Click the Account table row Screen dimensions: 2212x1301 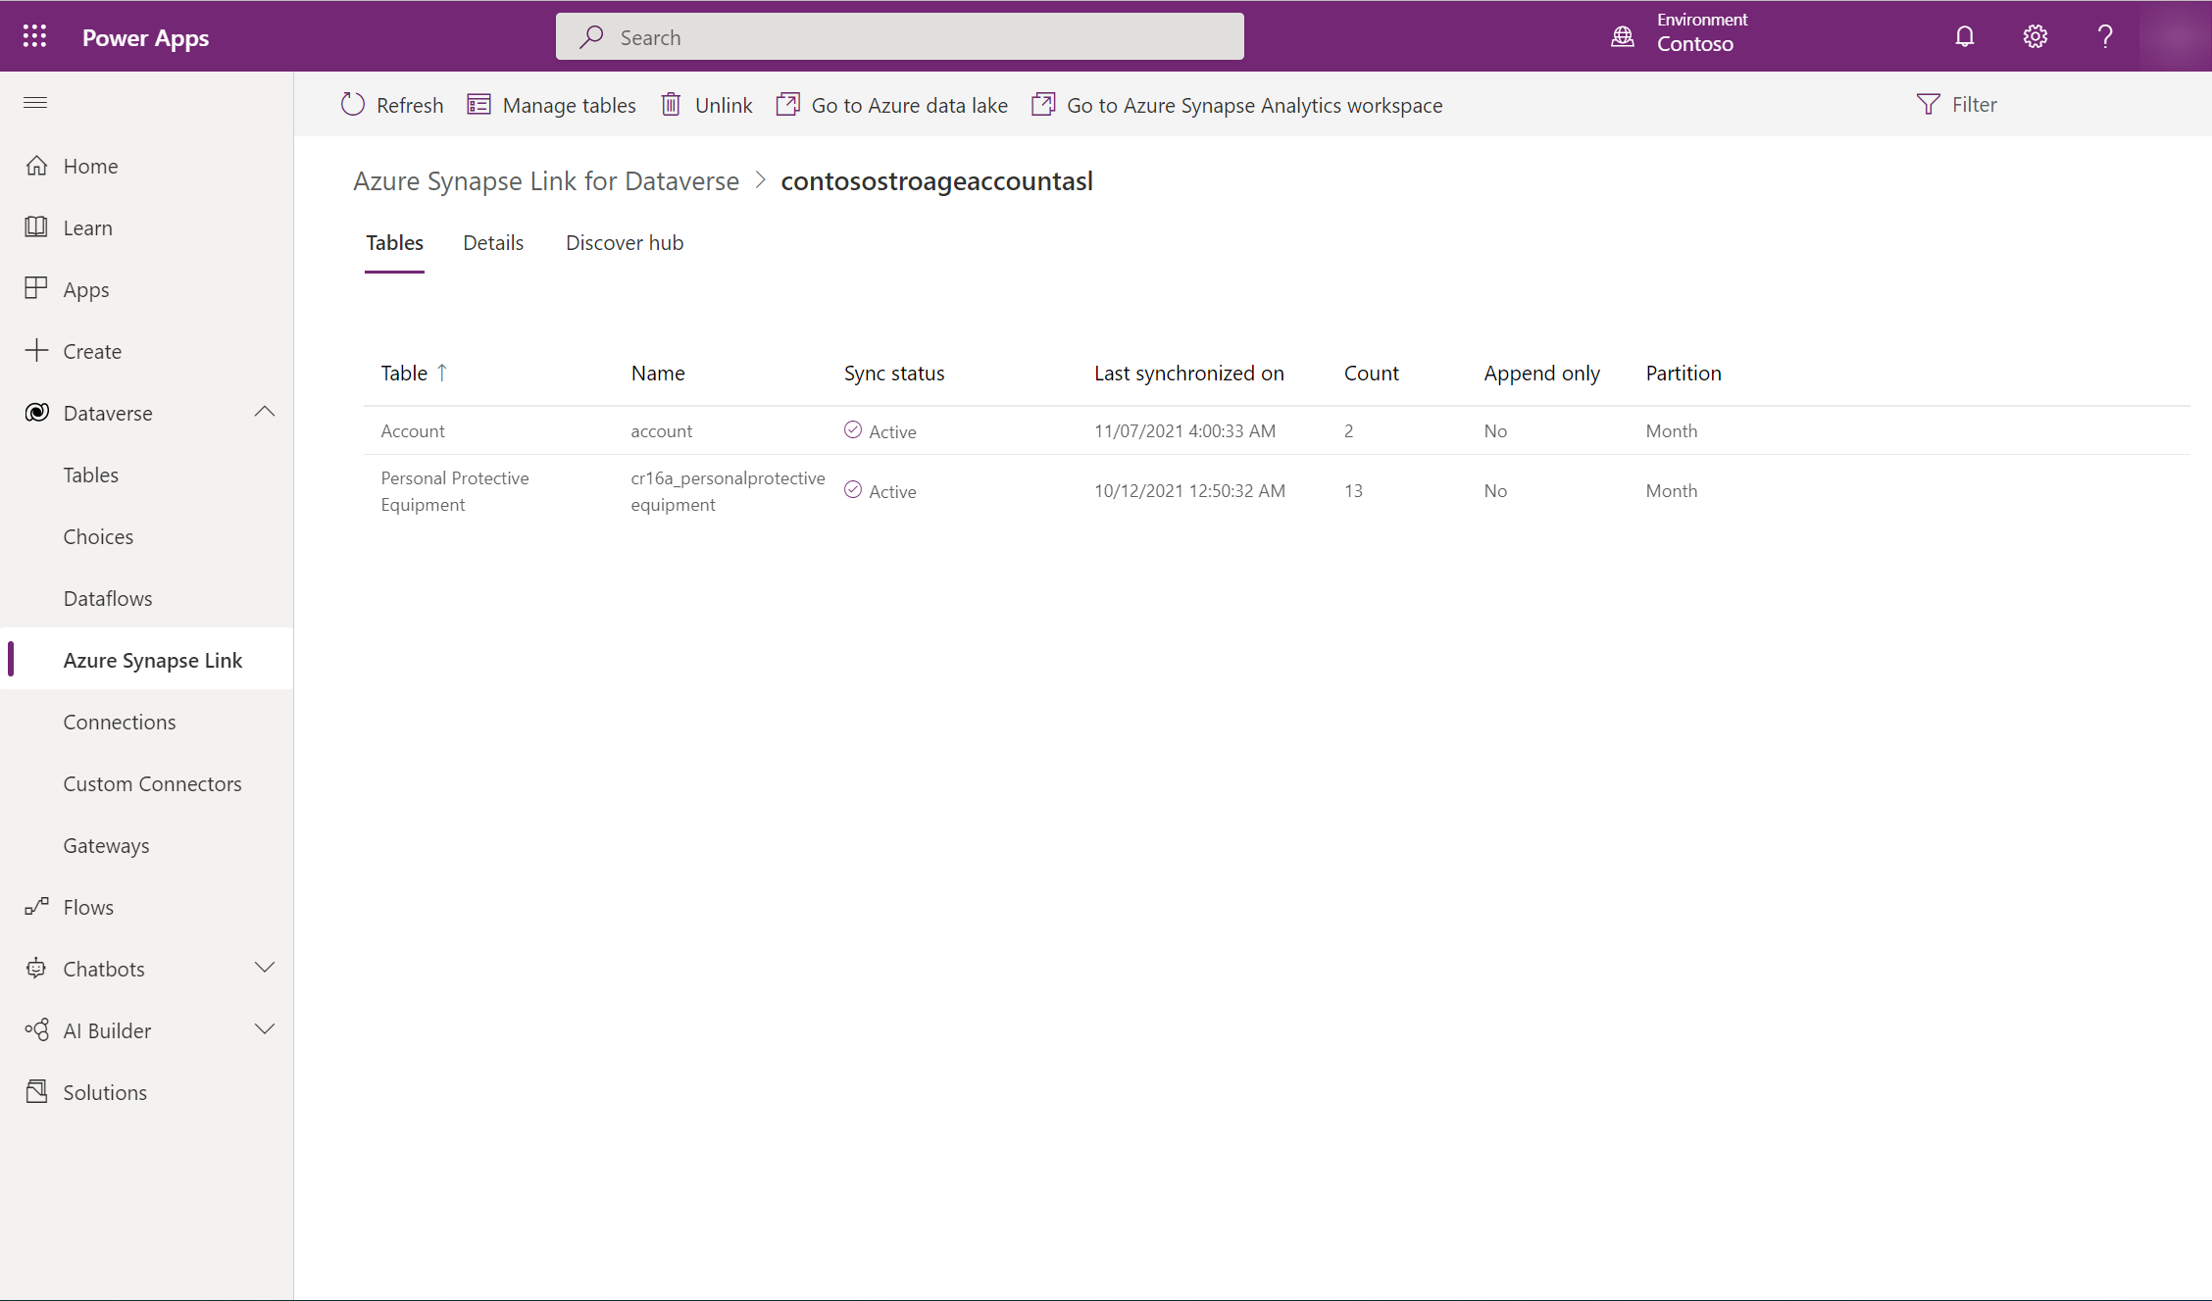(x=411, y=430)
